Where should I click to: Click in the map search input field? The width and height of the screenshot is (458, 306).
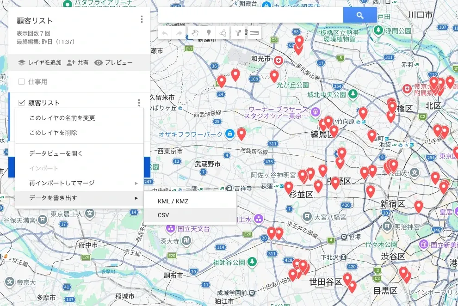coord(251,15)
